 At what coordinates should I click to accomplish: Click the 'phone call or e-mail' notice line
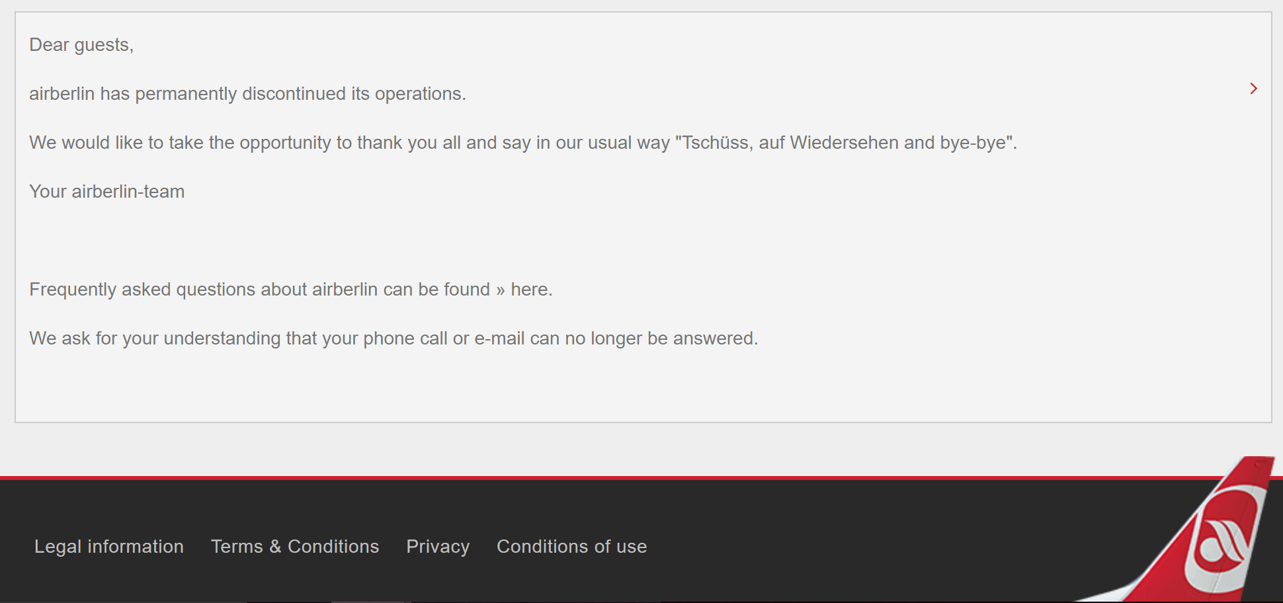click(393, 339)
